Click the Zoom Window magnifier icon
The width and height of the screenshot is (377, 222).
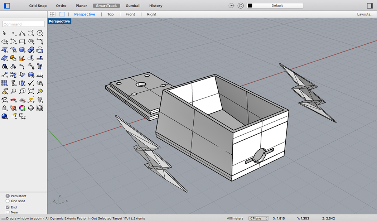click(22, 91)
